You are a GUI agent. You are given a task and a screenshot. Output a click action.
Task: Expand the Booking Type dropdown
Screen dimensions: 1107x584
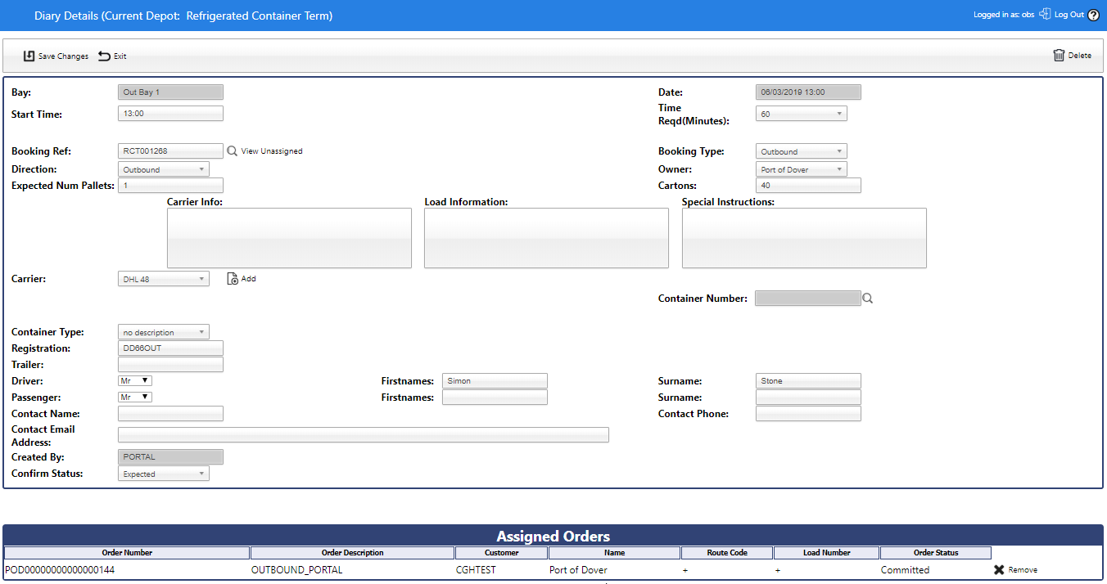click(x=801, y=152)
